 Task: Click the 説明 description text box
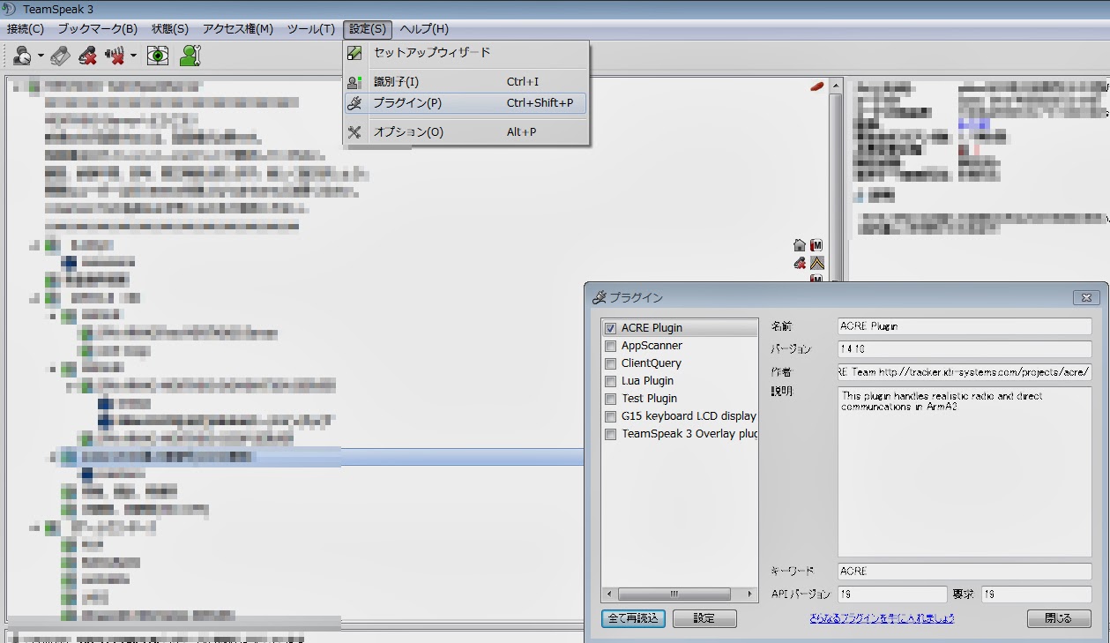[x=965, y=472]
